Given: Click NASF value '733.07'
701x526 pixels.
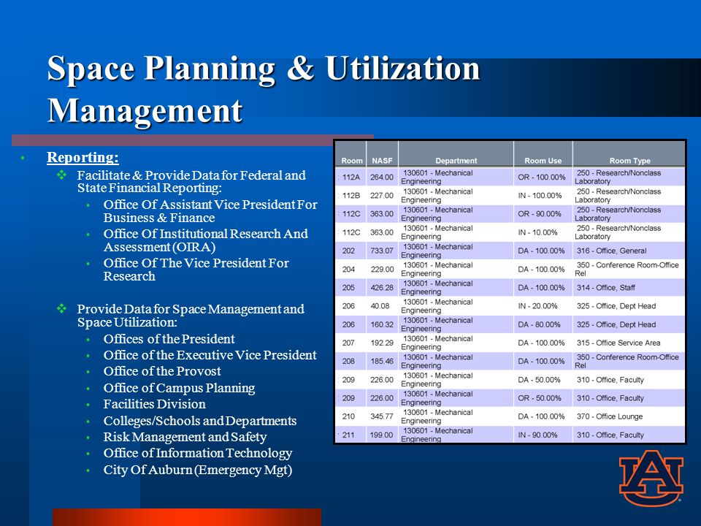Looking at the screenshot, I should pyautogui.click(x=382, y=251).
